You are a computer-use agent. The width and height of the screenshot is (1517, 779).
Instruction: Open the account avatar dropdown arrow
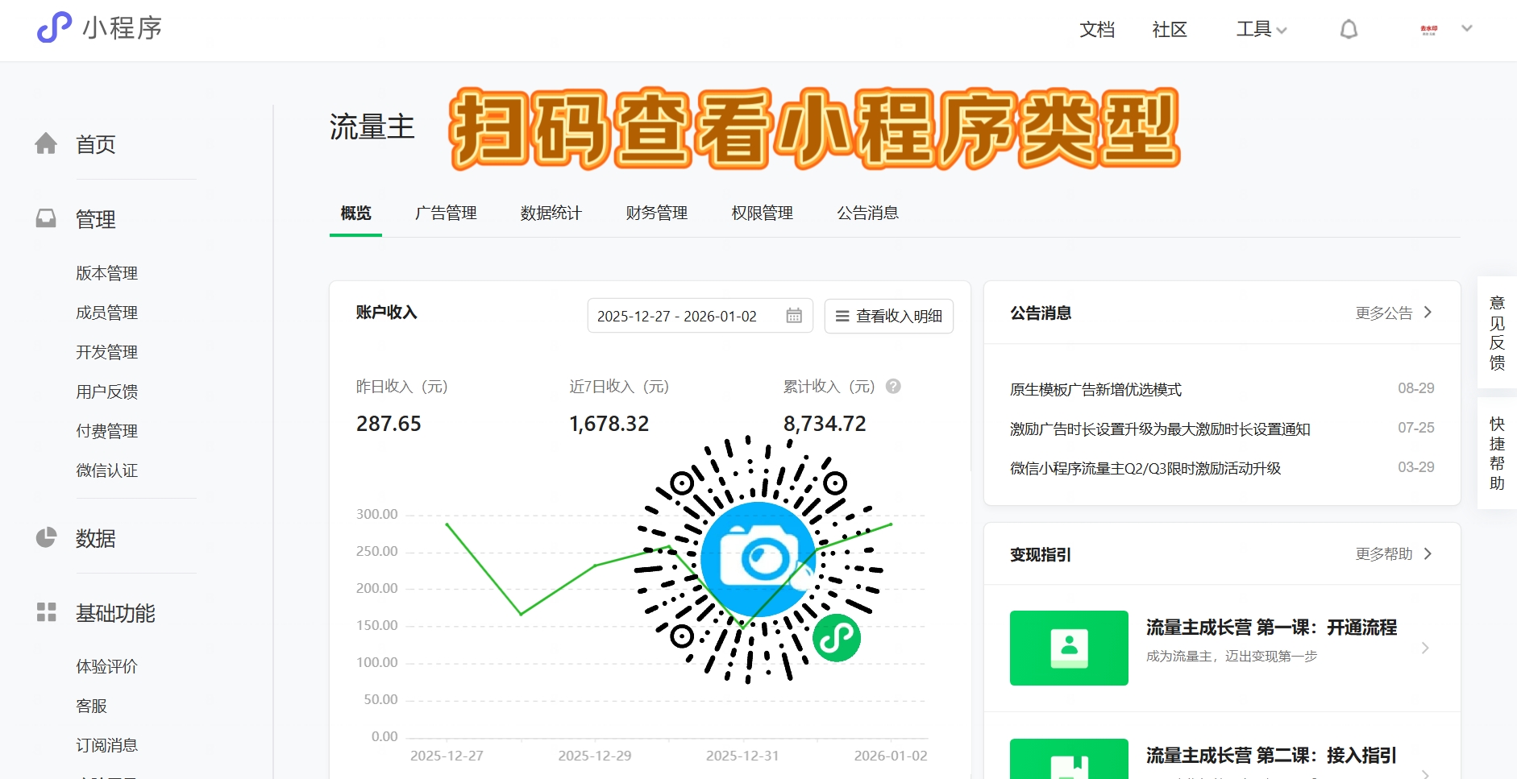pyautogui.click(x=1467, y=29)
